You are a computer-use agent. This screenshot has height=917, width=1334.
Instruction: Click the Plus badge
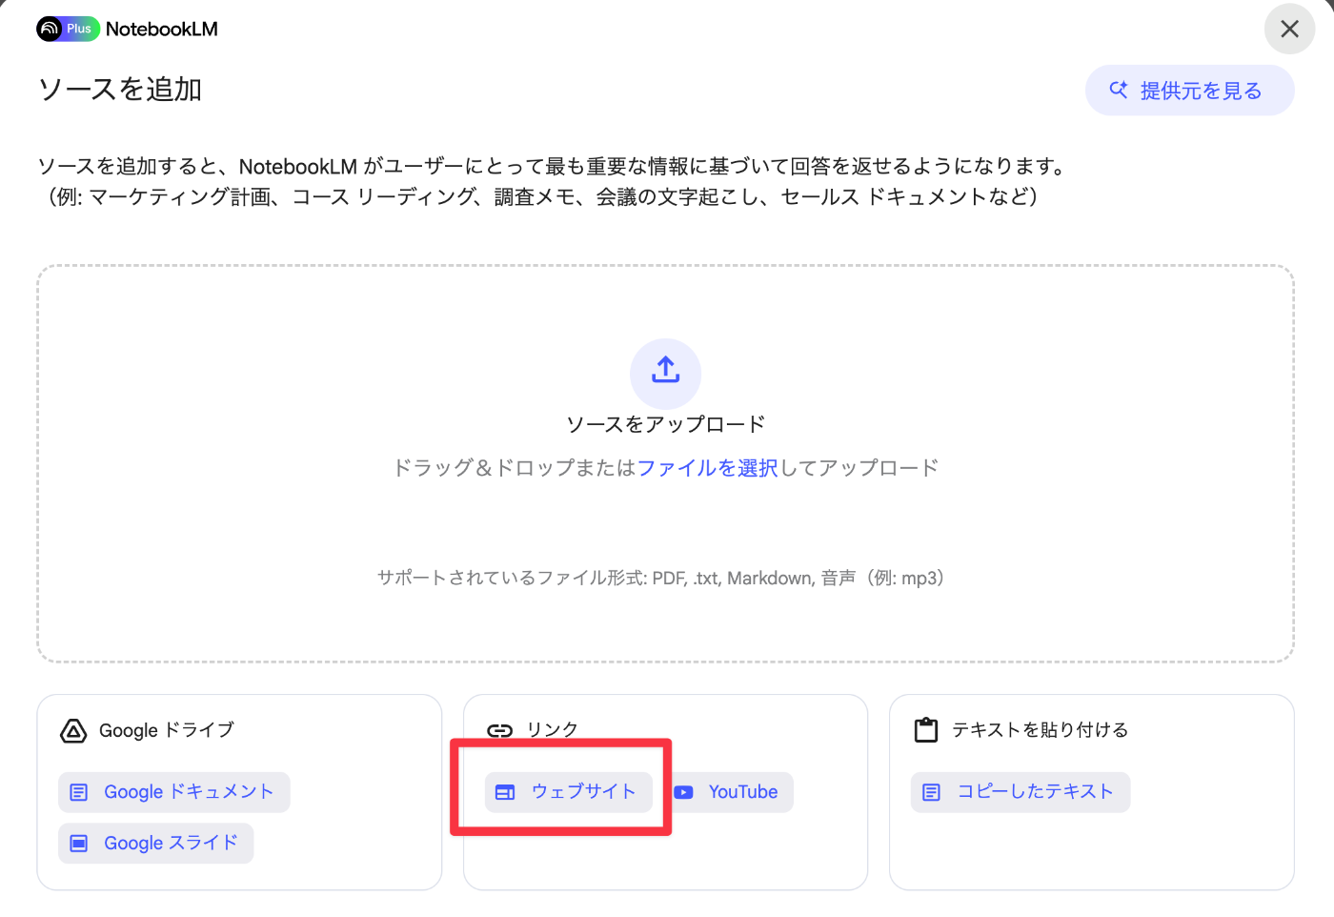(80, 30)
